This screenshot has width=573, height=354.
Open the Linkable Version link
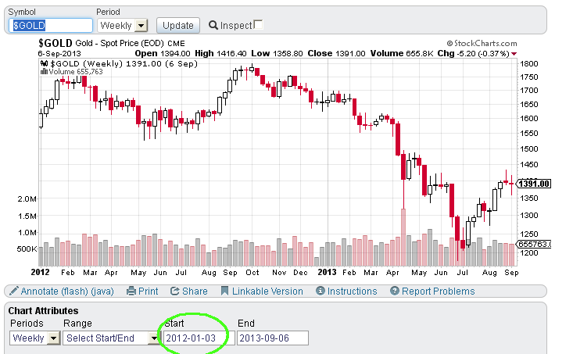coord(267,291)
